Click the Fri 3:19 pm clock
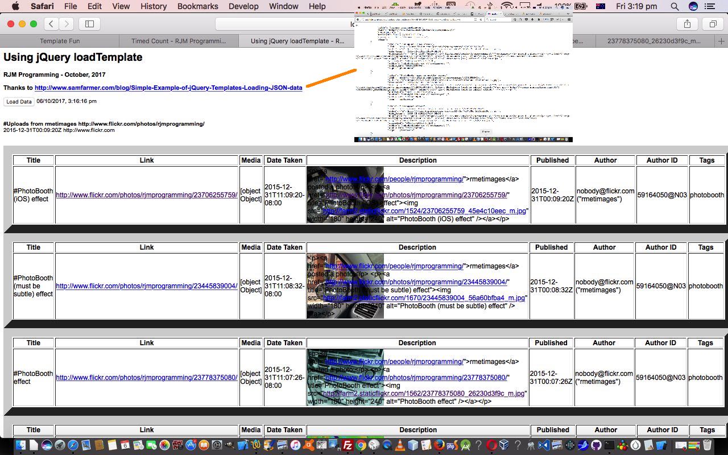The height and width of the screenshot is (455, 728). 636,6
